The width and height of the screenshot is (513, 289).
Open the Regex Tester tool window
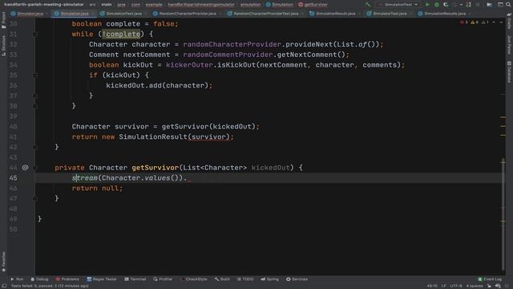point(102,279)
